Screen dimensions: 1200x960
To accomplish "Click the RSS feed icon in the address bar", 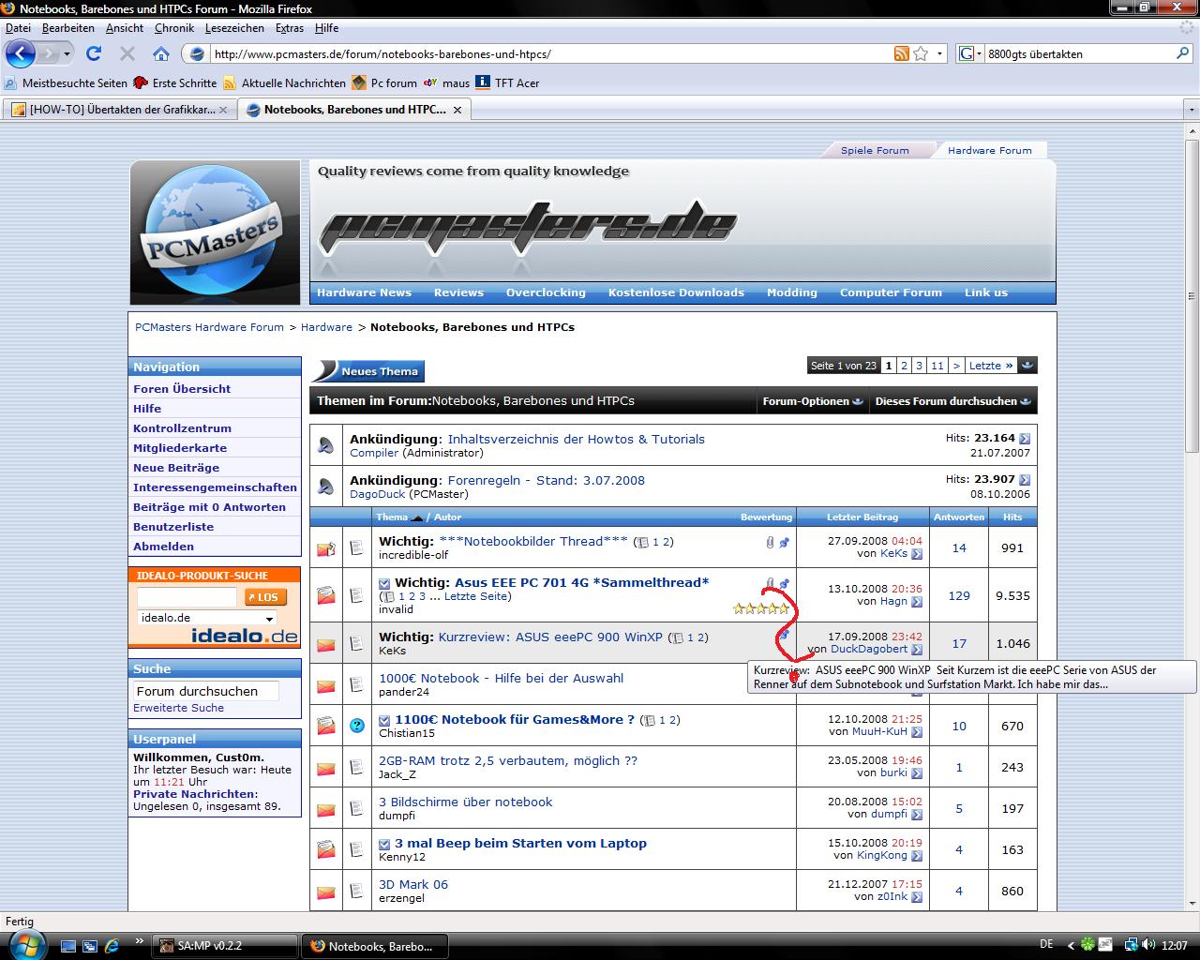I will pyautogui.click(x=901, y=53).
